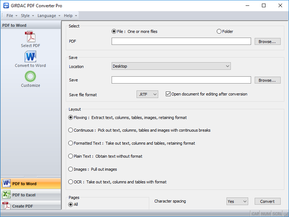Click the Word icon on the PDF to Word tab
This screenshot has width=289, height=217.
pyautogui.click(x=6, y=184)
